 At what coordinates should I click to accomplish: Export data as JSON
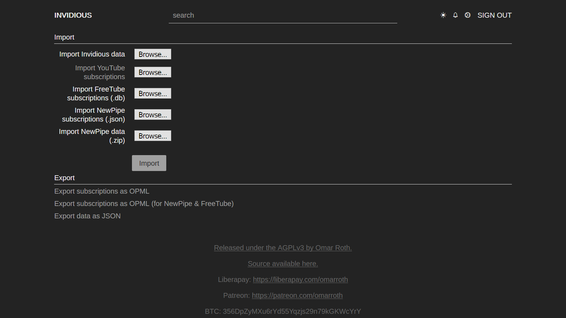pyautogui.click(x=87, y=216)
